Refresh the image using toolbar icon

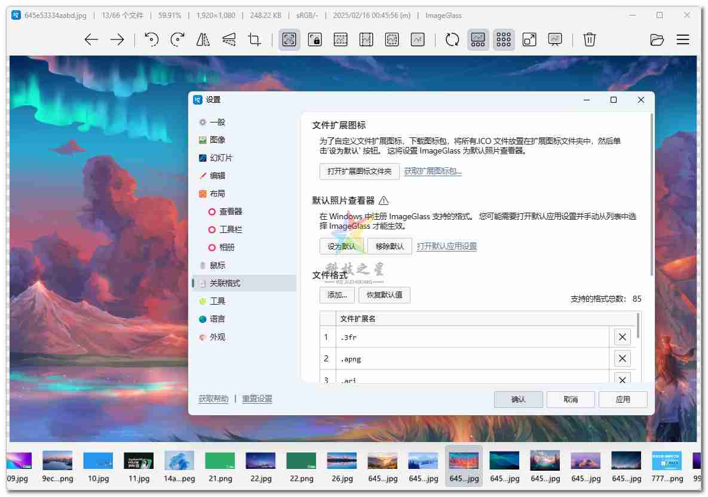(452, 40)
